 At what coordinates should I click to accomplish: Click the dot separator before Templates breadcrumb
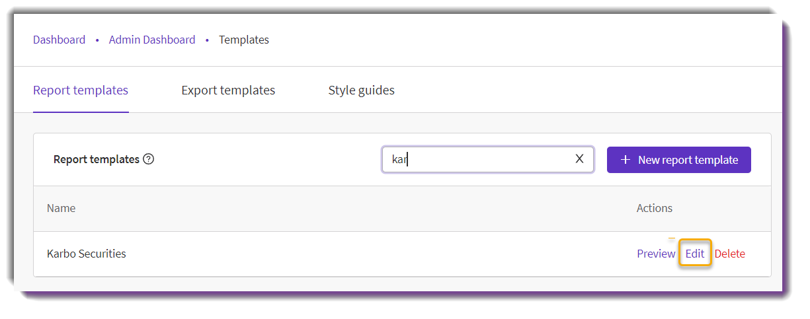[x=207, y=40]
